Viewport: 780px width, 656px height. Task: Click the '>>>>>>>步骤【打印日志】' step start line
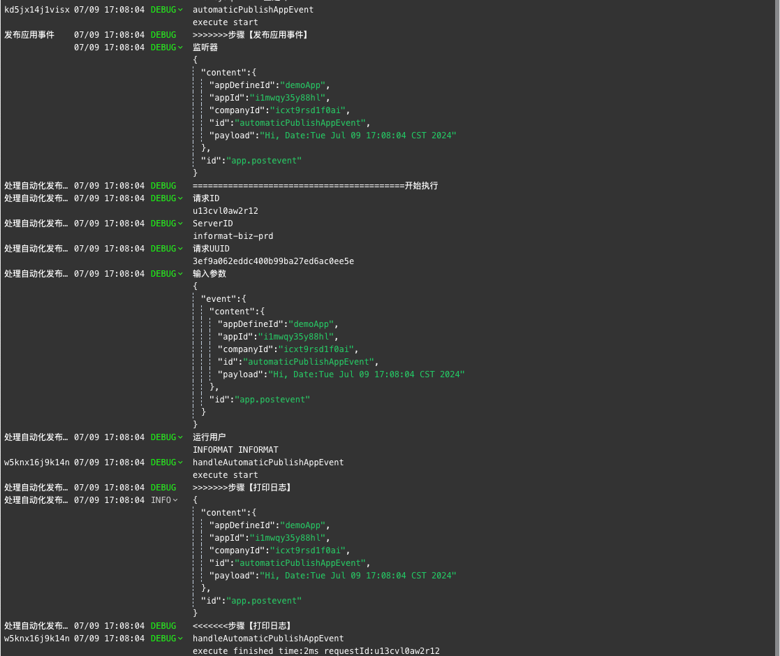point(242,488)
